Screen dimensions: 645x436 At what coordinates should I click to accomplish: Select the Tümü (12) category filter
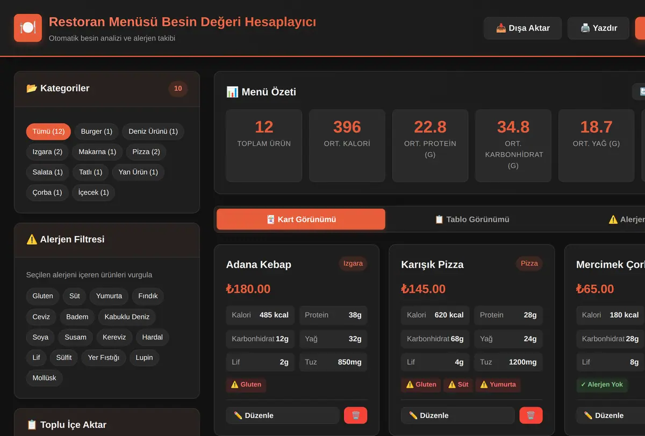click(x=48, y=131)
